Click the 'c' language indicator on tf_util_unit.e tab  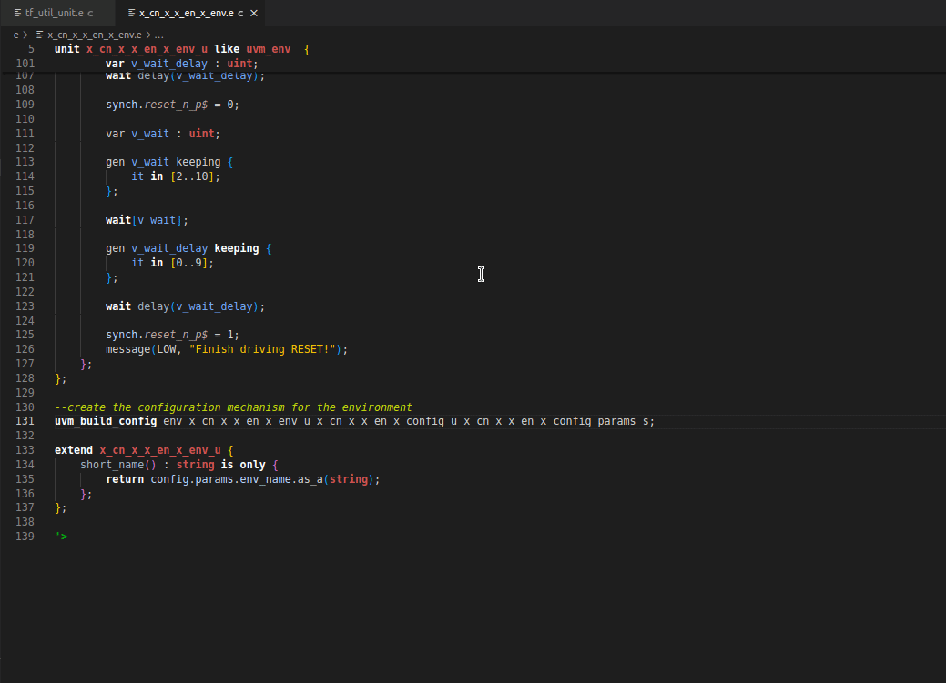91,13
